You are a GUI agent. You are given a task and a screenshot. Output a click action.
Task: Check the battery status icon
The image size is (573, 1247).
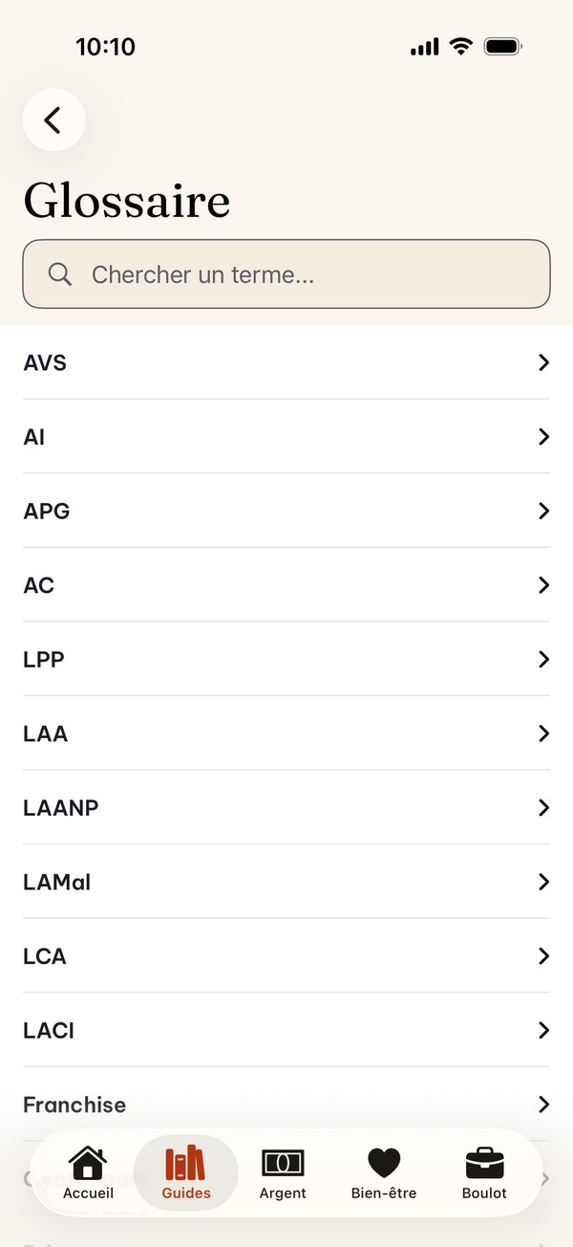click(502, 47)
